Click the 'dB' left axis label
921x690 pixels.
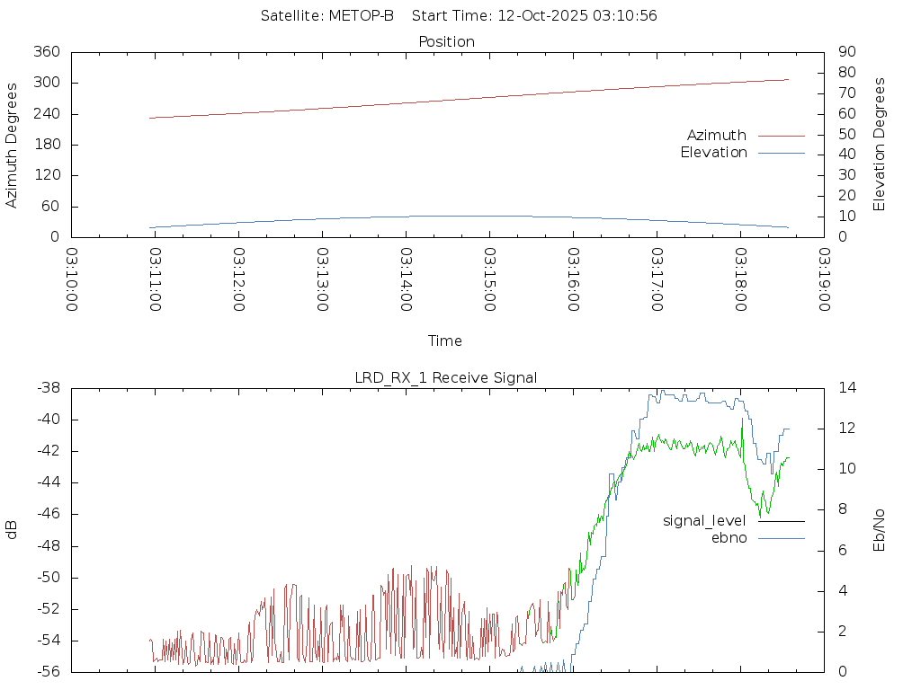12,530
